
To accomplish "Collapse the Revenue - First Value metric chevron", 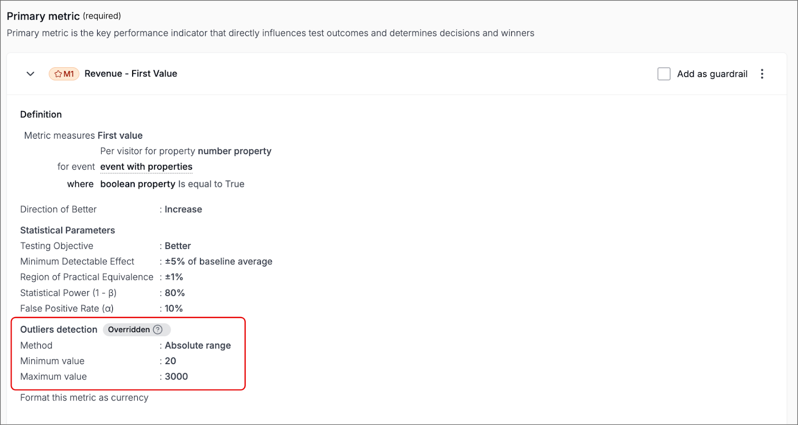I will (30, 74).
